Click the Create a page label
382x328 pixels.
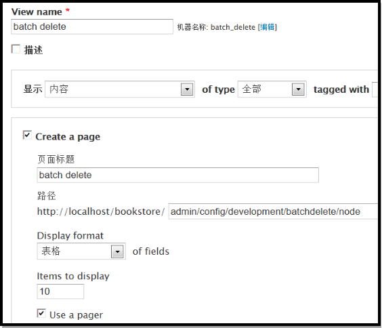click(x=68, y=137)
